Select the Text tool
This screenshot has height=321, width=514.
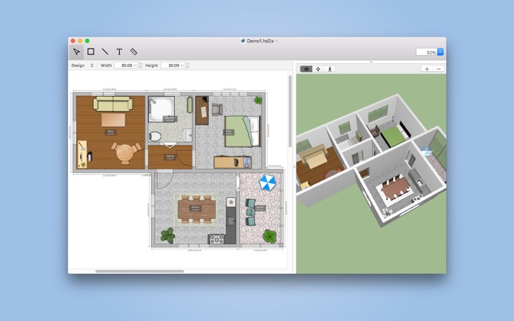pyautogui.click(x=119, y=52)
